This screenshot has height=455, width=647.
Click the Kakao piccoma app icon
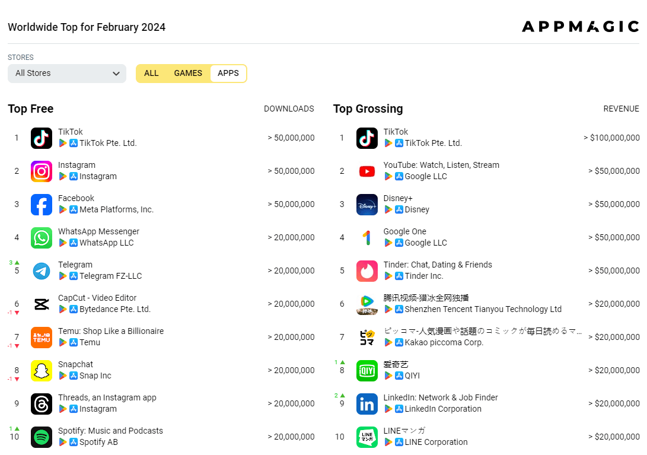click(367, 338)
